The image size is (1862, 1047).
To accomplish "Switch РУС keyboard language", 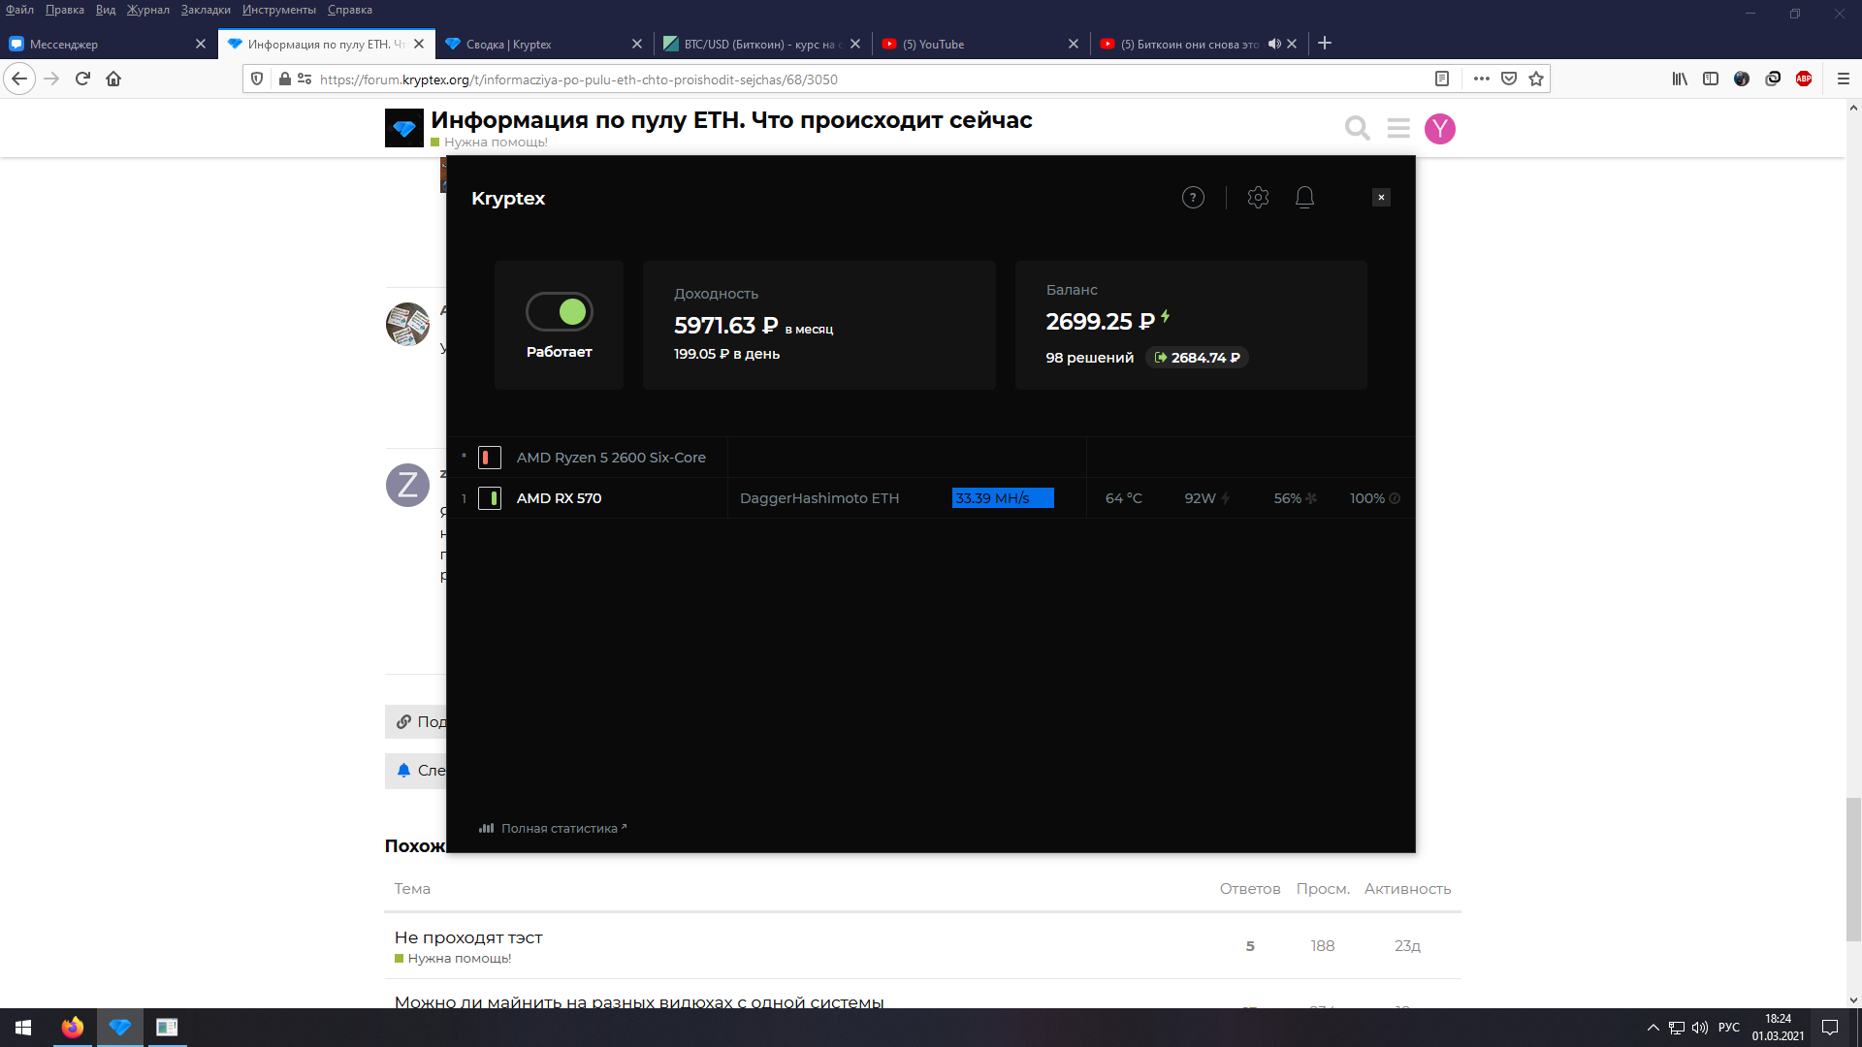I will point(1729,1028).
